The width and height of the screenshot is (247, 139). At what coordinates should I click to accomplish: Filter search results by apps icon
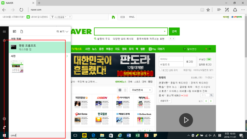click(15, 31)
